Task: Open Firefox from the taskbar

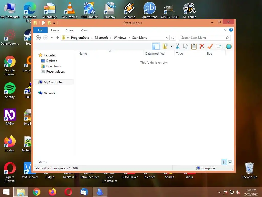Action: (52, 192)
